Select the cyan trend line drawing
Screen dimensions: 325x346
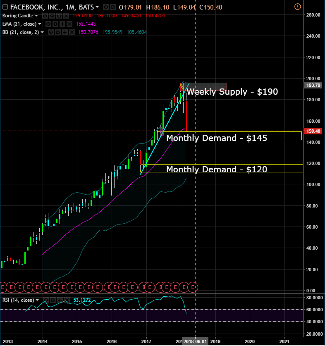(x=165, y=130)
